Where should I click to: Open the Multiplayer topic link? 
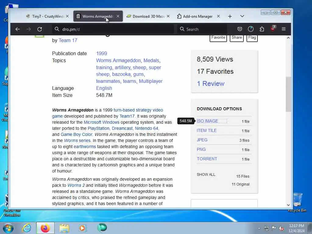151,81
